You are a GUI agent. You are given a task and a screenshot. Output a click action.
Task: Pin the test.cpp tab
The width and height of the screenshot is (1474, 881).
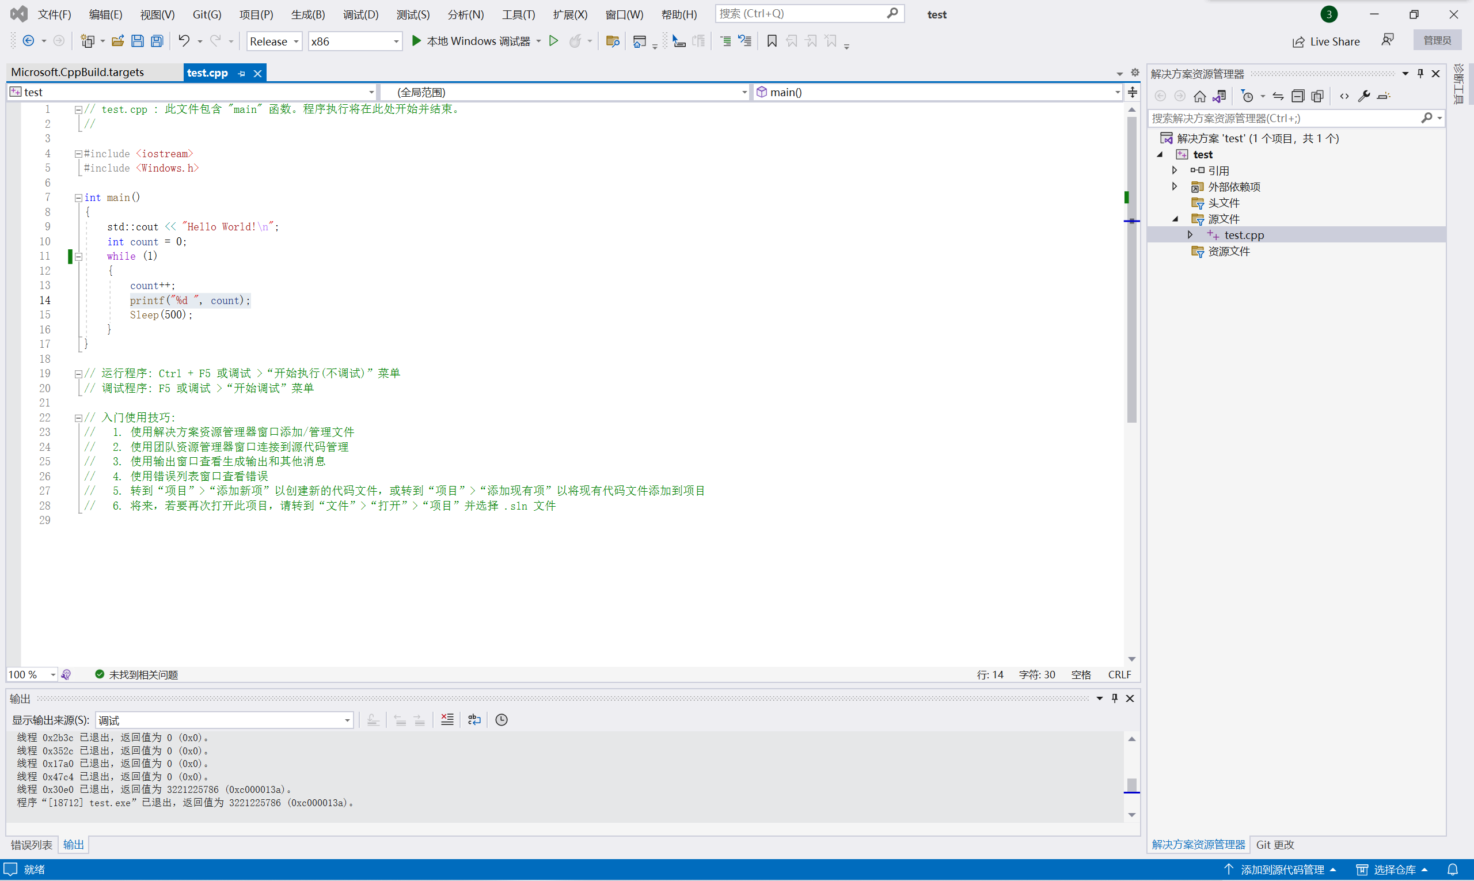tap(242, 73)
